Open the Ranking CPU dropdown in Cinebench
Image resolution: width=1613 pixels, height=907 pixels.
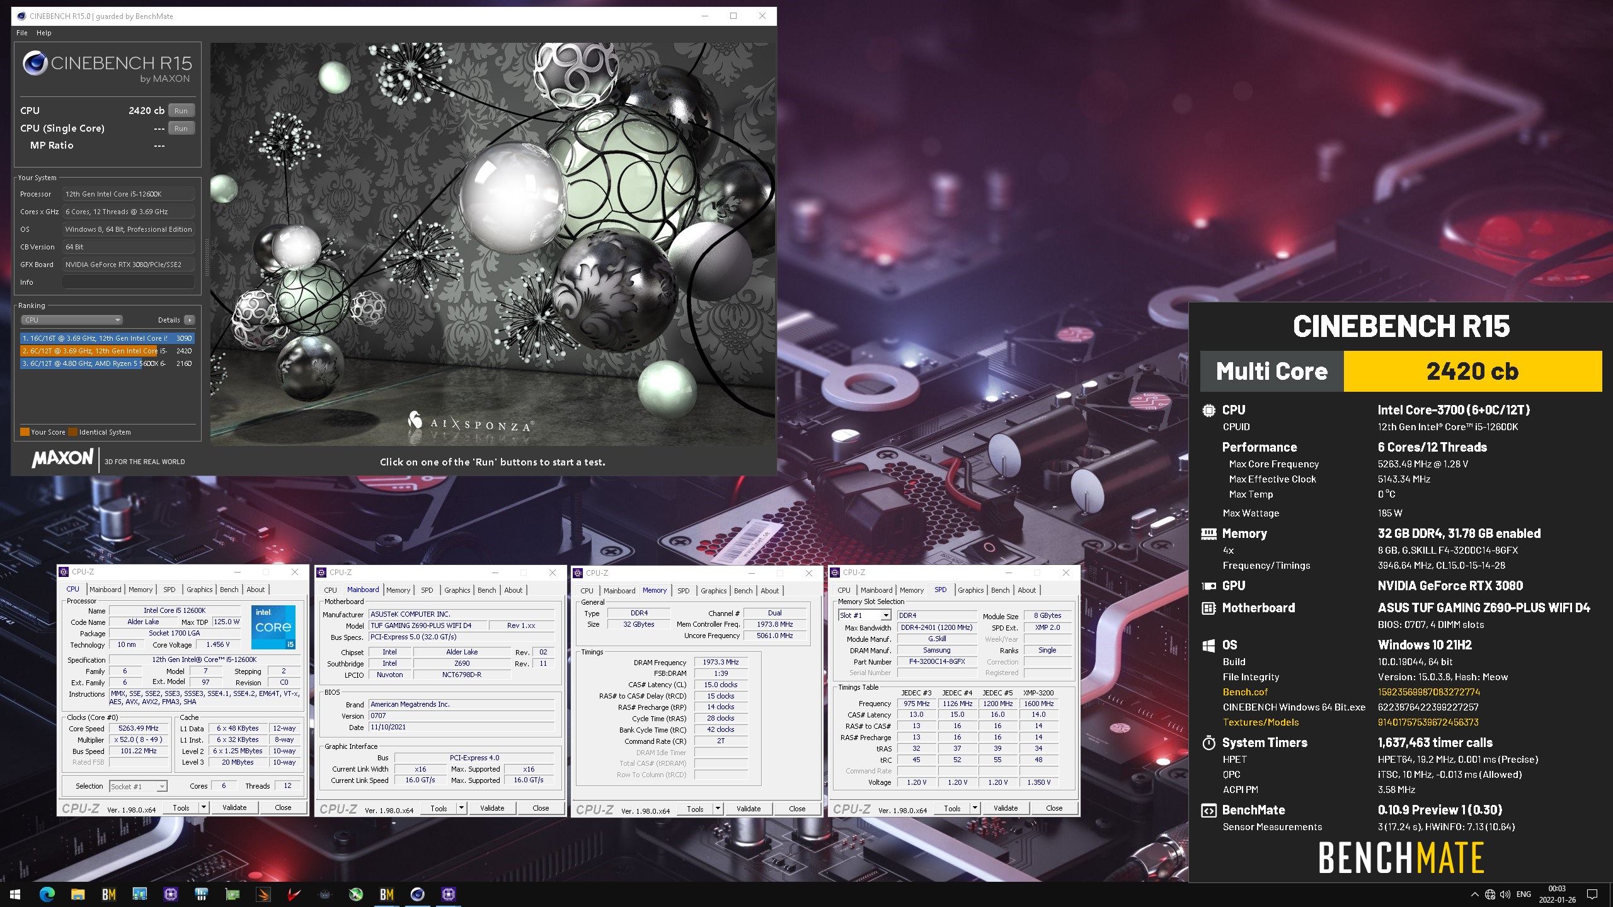point(72,320)
